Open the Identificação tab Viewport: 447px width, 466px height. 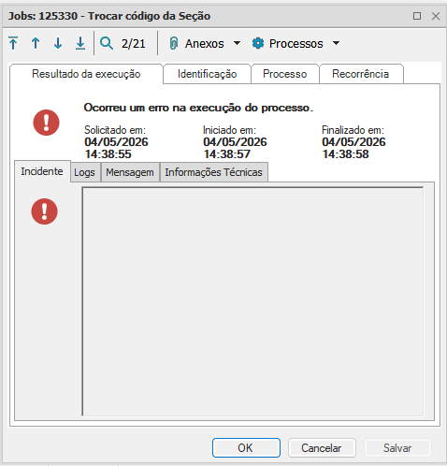(x=207, y=74)
